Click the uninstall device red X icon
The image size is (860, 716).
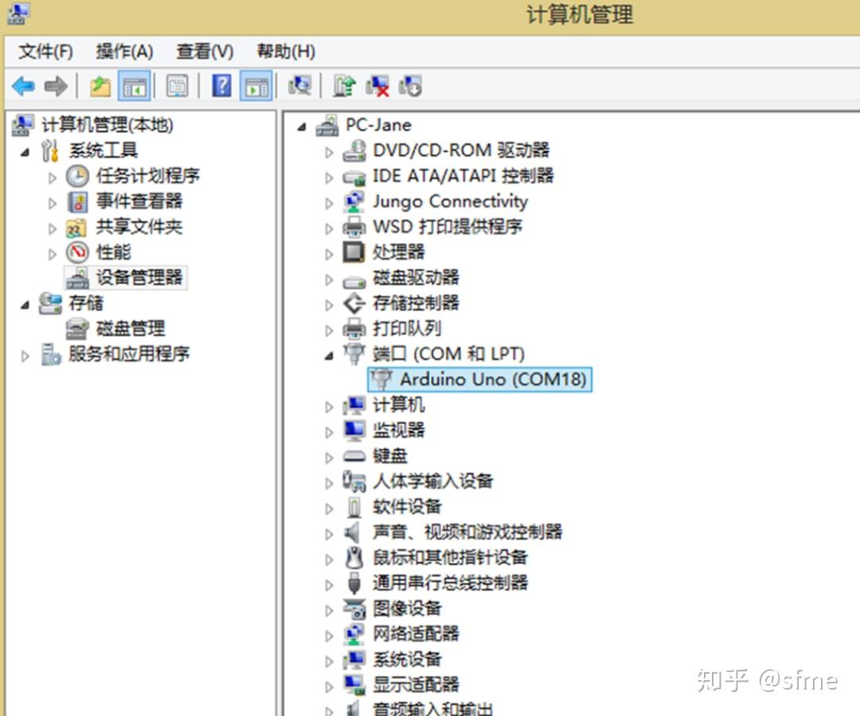coord(376,86)
